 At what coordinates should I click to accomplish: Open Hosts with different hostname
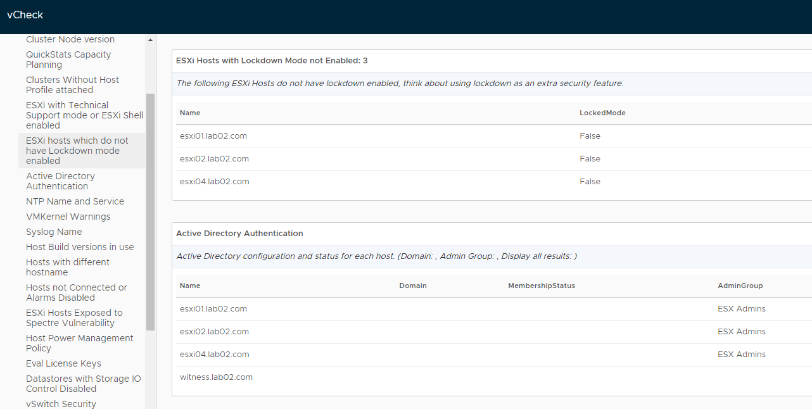(x=68, y=267)
